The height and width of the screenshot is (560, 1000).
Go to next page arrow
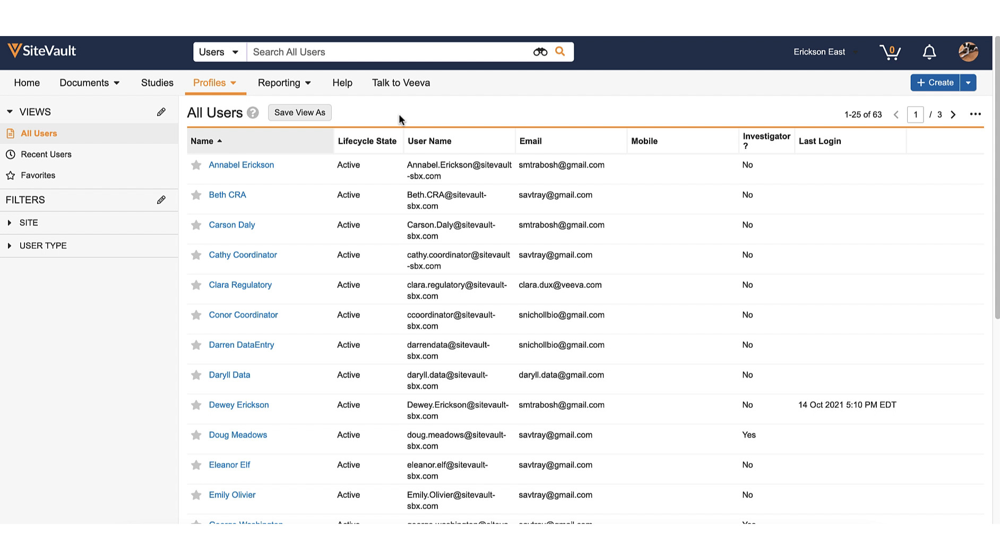953,115
